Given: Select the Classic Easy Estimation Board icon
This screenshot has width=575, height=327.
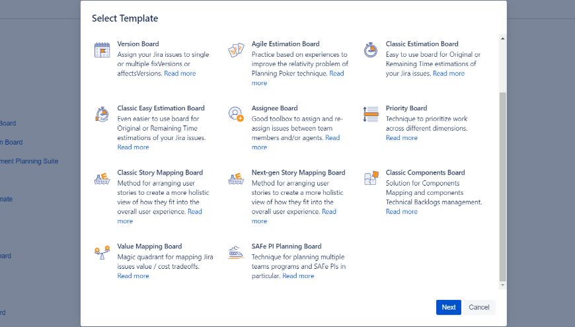Looking at the screenshot, I should tap(102, 114).
